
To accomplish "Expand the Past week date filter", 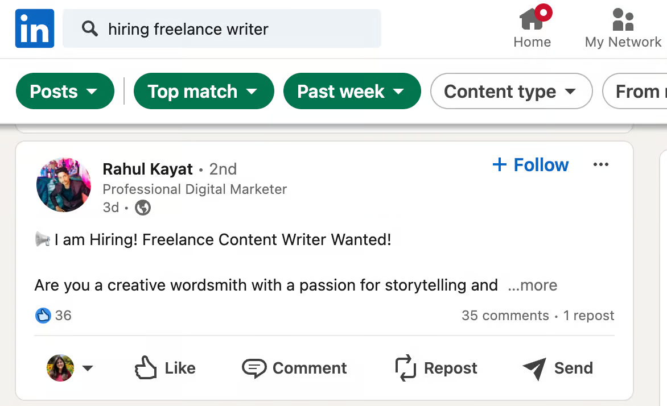I will click(x=352, y=91).
